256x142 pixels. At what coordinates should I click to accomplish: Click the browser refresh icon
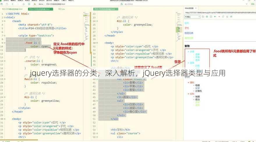click(x=223, y=17)
